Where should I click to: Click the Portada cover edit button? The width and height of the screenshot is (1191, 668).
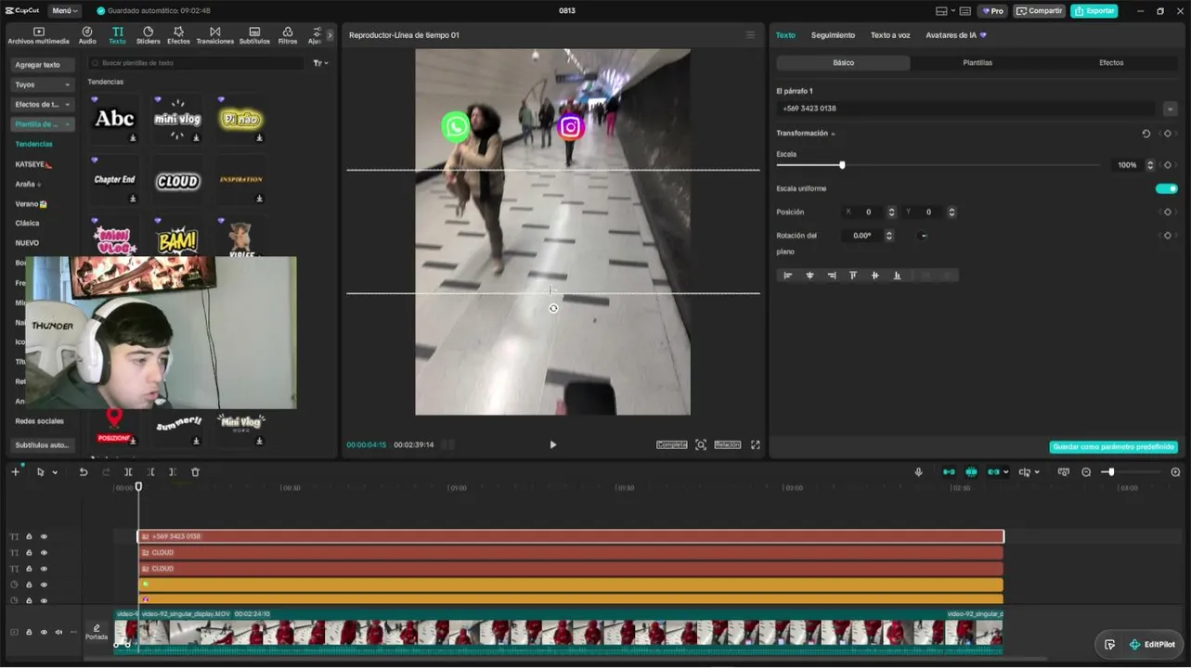tap(97, 632)
